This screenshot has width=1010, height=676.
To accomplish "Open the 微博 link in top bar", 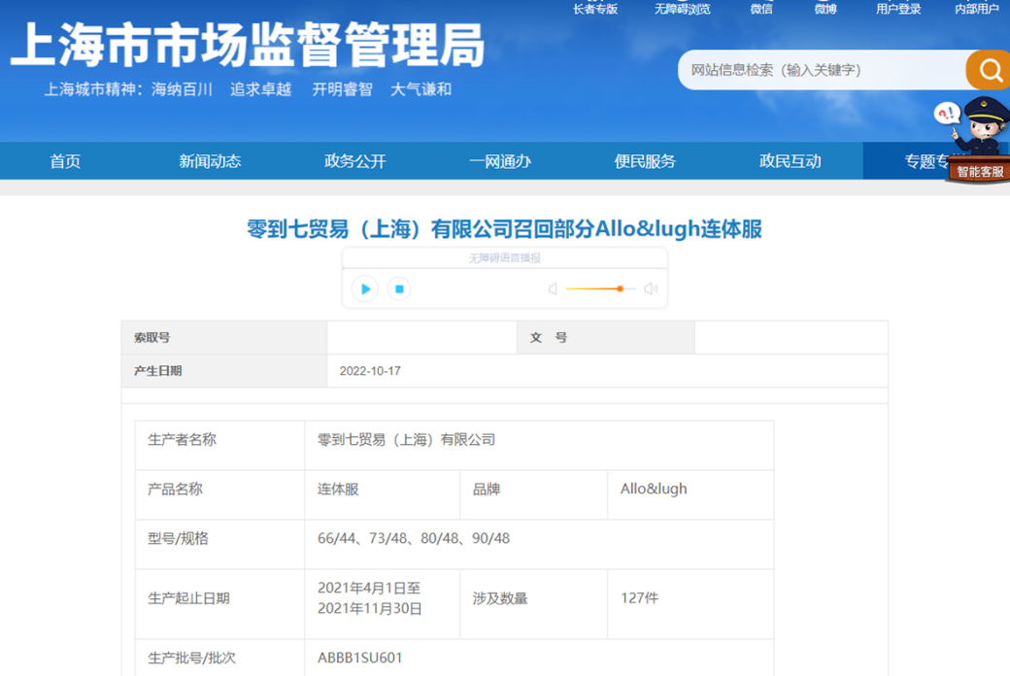I will pyautogui.click(x=825, y=9).
